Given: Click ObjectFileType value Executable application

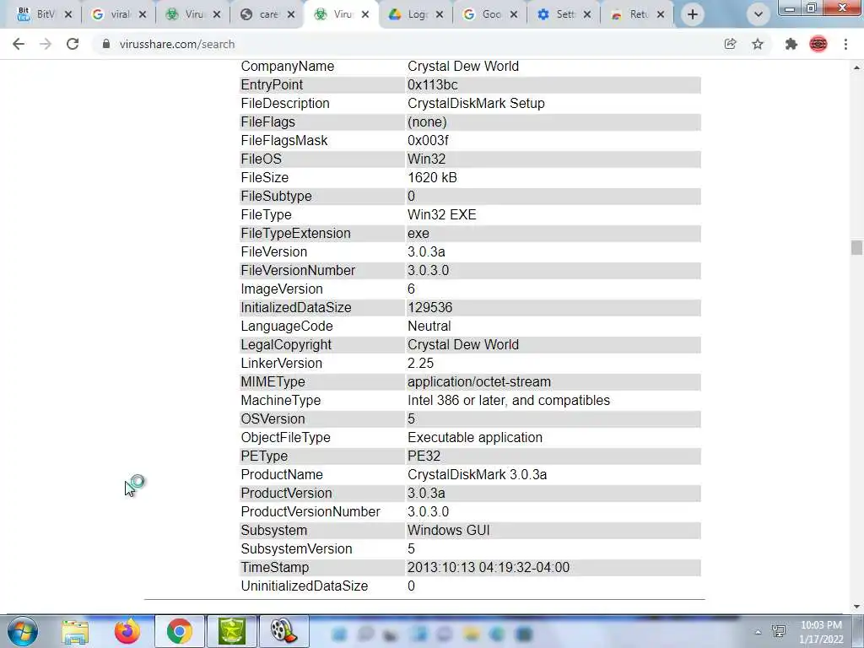Looking at the screenshot, I should (474, 438).
